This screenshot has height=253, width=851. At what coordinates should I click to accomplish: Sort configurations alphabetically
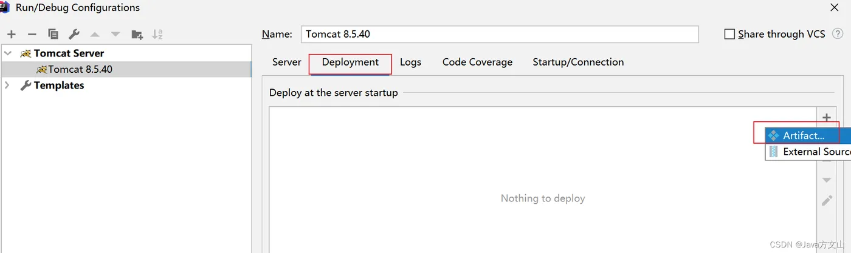(157, 35)
